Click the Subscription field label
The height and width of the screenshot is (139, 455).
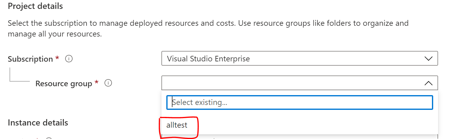point(30,59)
